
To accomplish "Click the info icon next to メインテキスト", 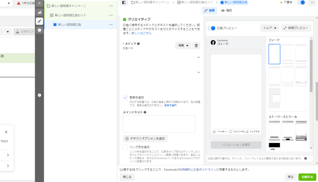I will 145,112.
